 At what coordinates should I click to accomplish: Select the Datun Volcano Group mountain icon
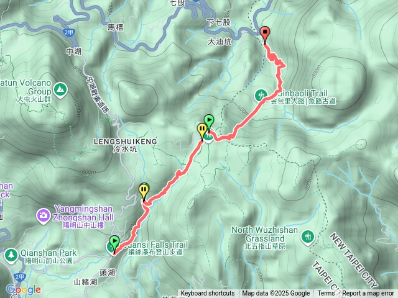coord(60,90)
